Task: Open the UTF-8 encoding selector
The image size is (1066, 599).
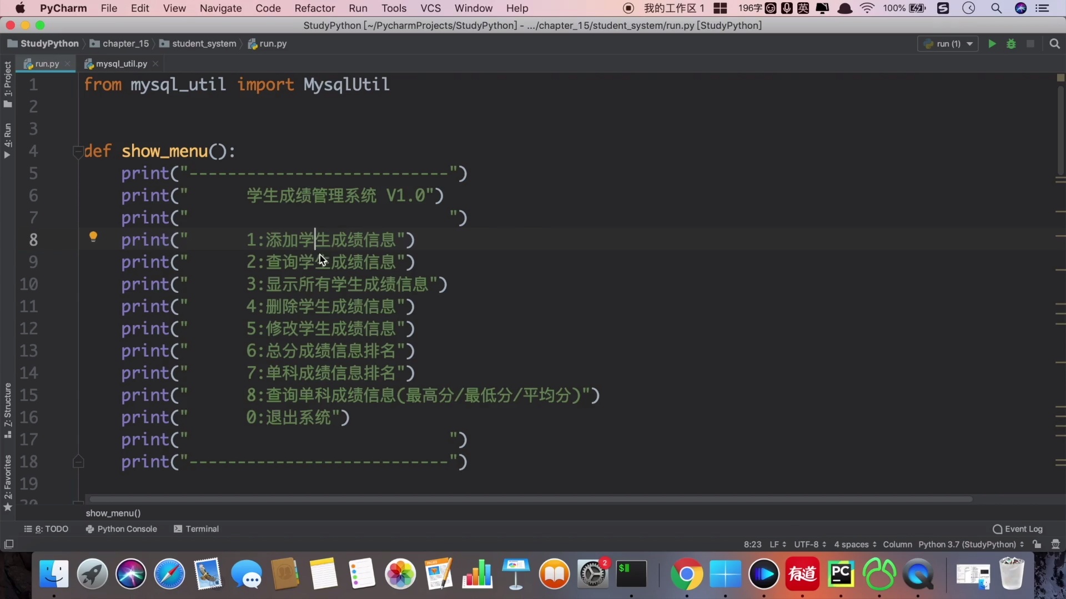Action: click(x=809, y=545)
